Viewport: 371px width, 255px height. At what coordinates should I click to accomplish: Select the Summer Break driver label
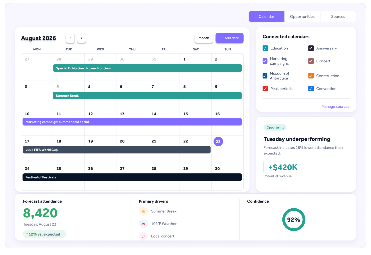(164, 211)
